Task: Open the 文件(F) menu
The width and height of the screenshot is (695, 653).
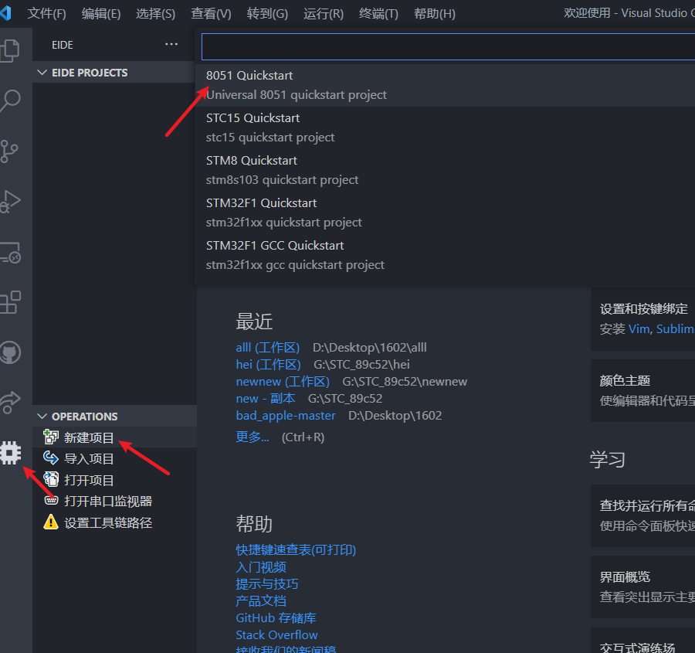Action: (x=46, y=14)
